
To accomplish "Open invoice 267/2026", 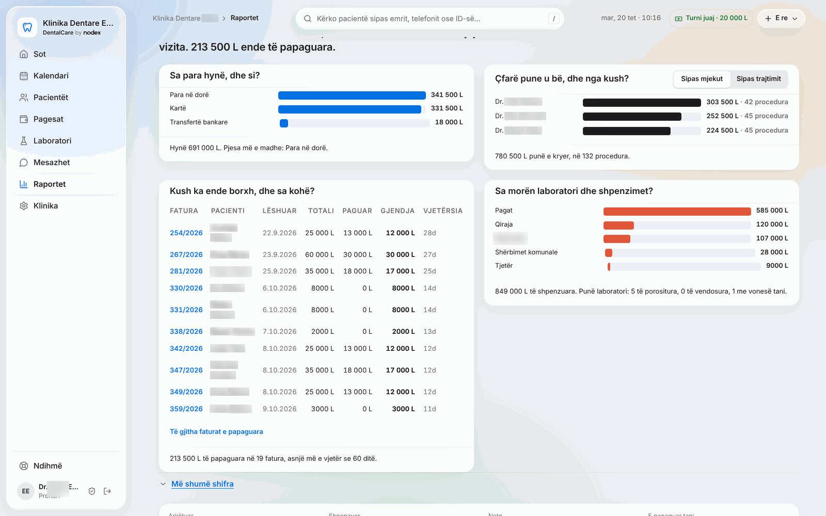I will (x=186, y=255).
